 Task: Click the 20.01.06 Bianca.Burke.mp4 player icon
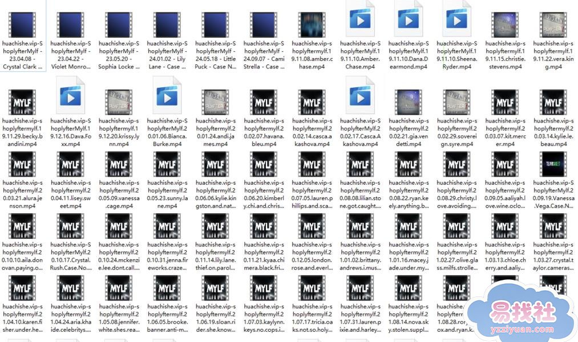167,95
